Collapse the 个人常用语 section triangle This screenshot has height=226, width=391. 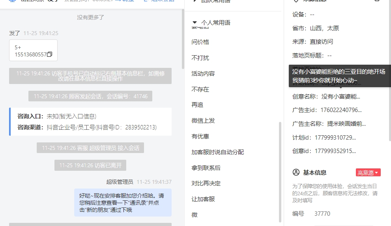[195, 22]
